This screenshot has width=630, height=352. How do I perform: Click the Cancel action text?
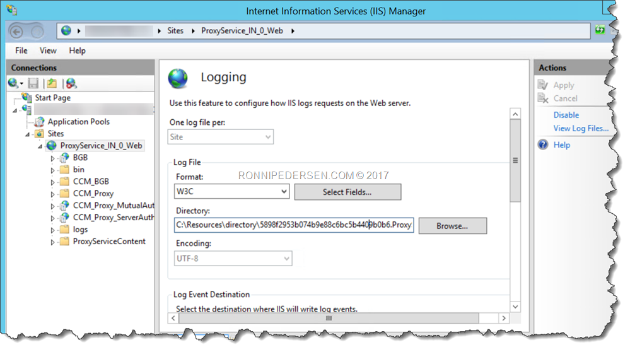click(565, 98)
